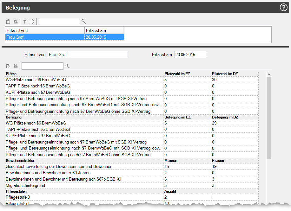Click into the 'Erfasst von' text field

pos(87,54)
